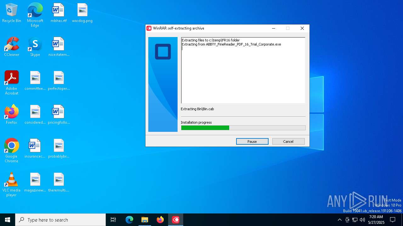The image size is (403, 226).
Task: Click the 'Extracting Bin\Bin.cab' status text
Action: 197,109
